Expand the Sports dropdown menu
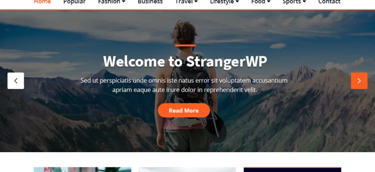This screenshot has height=172, width=375. [x=294, y=2]
